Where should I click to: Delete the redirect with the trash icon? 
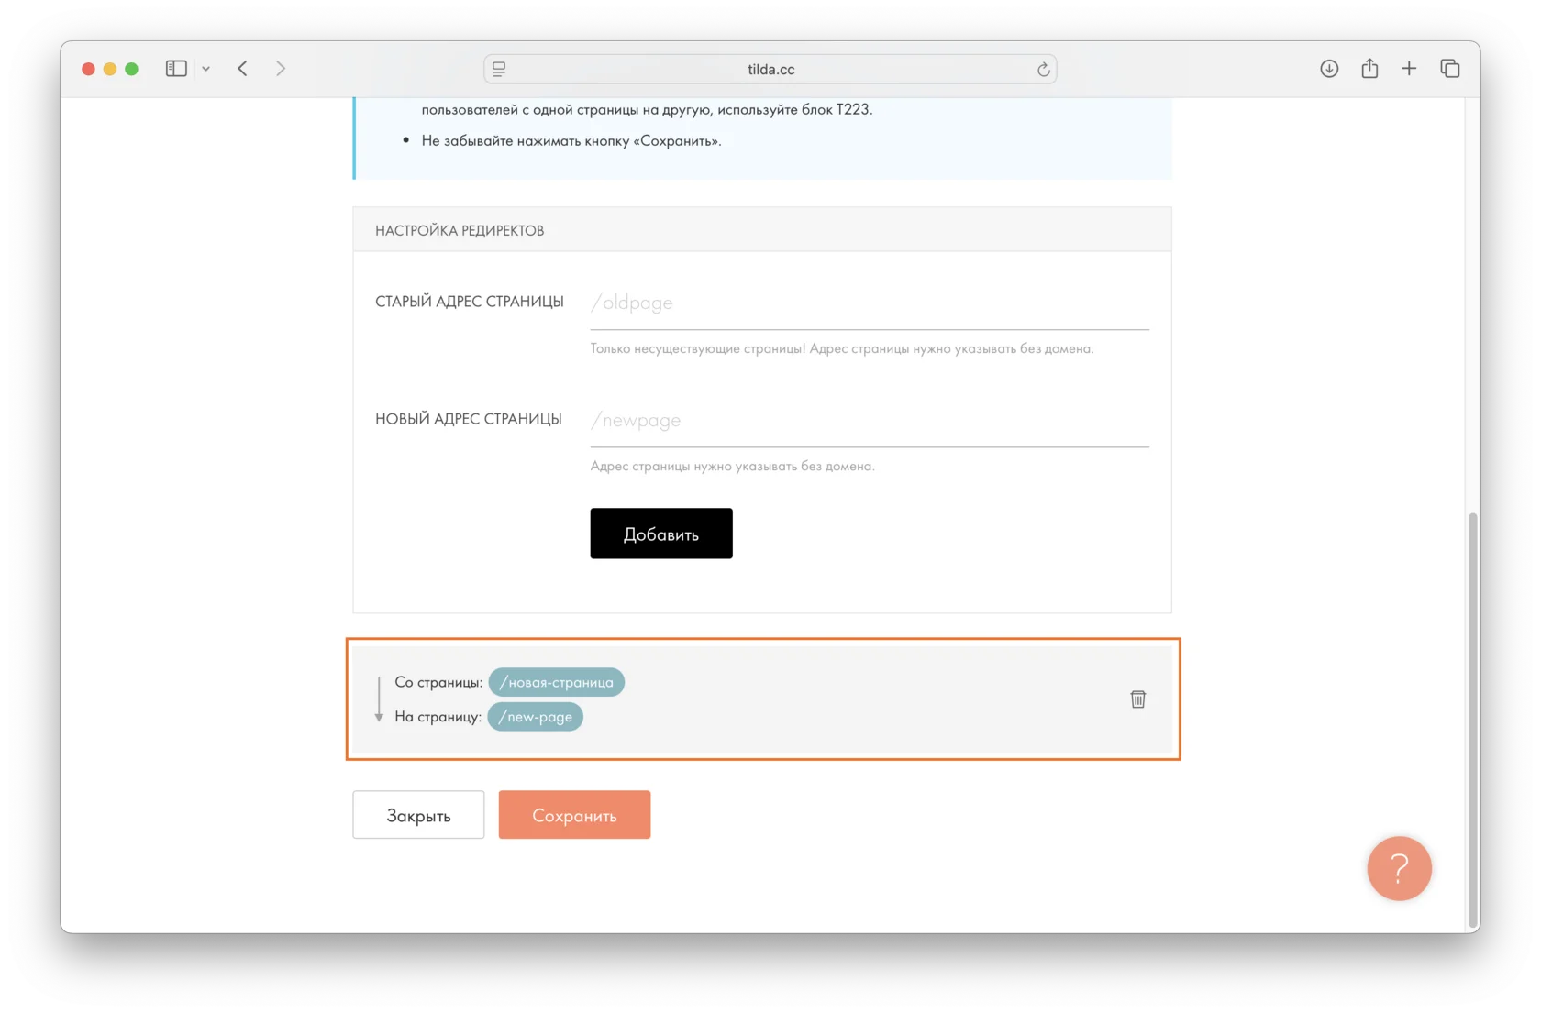(1137, 699)
